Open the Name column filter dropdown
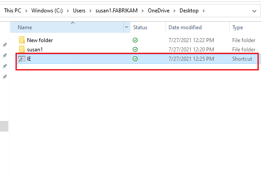 coord(127,27)
